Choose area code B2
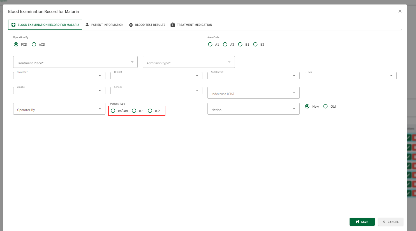Screen dimensions: 416x231 click(255, 44)
